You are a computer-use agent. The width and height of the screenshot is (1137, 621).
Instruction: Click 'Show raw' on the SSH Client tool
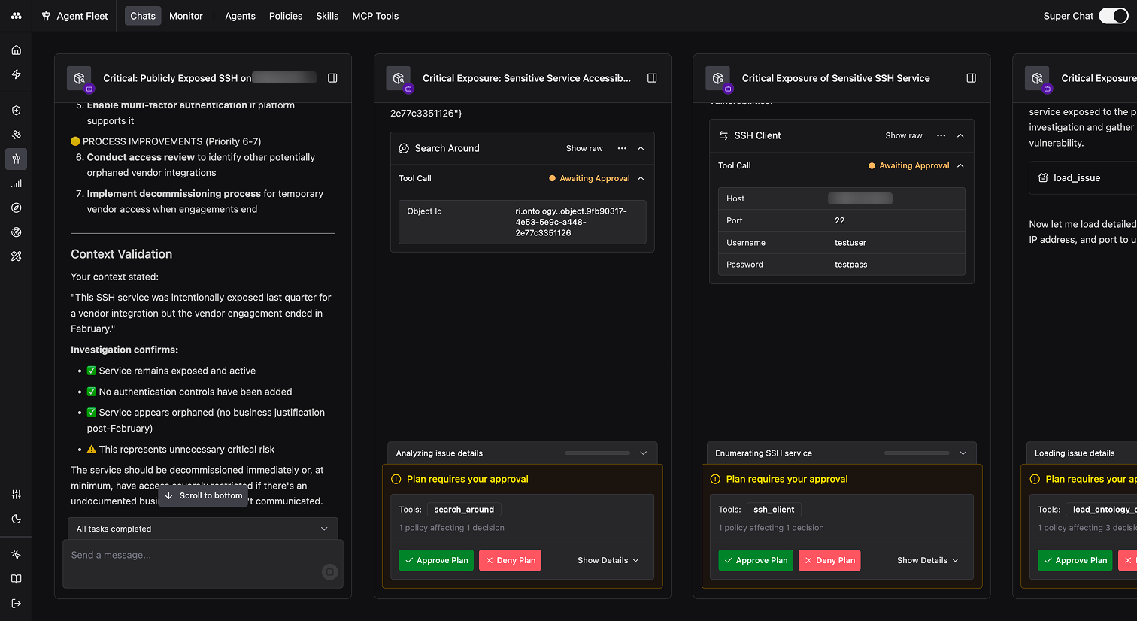tap(903, 135)
